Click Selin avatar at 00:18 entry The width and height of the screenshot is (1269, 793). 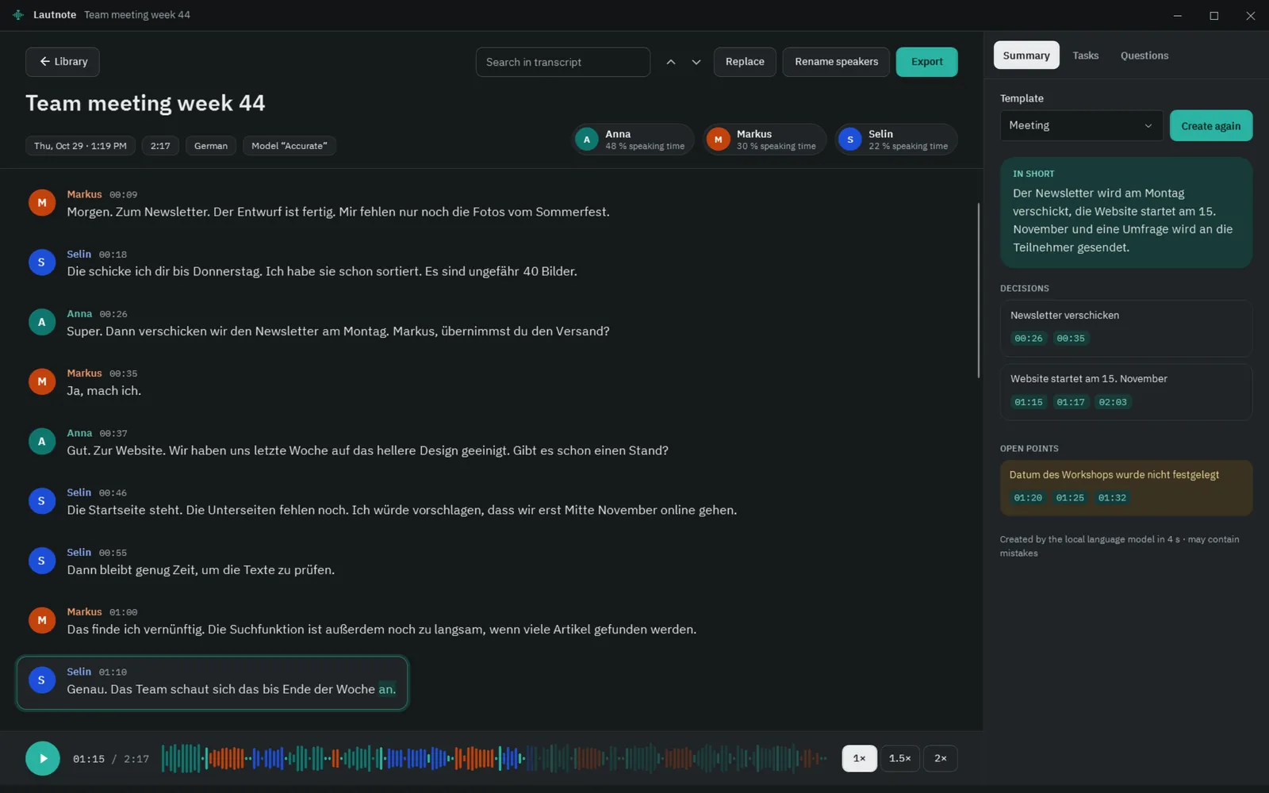click(x=42, y=262)
